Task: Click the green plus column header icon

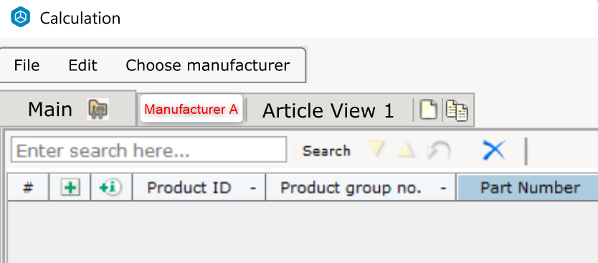Action: tap(70, 188)
